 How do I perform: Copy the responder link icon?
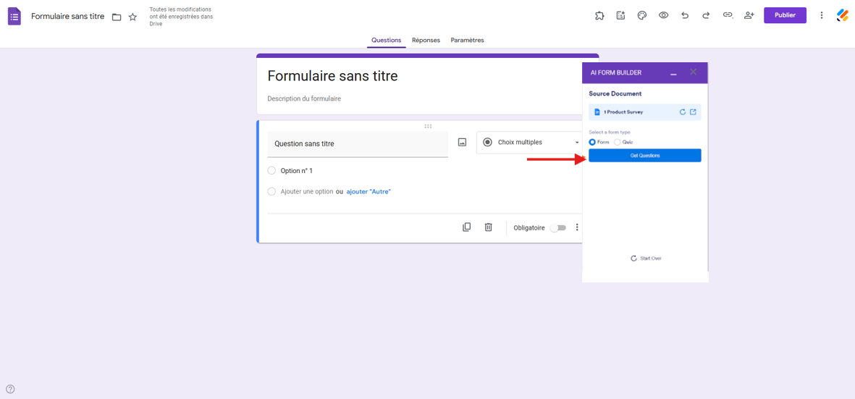(x=728, y=15)
